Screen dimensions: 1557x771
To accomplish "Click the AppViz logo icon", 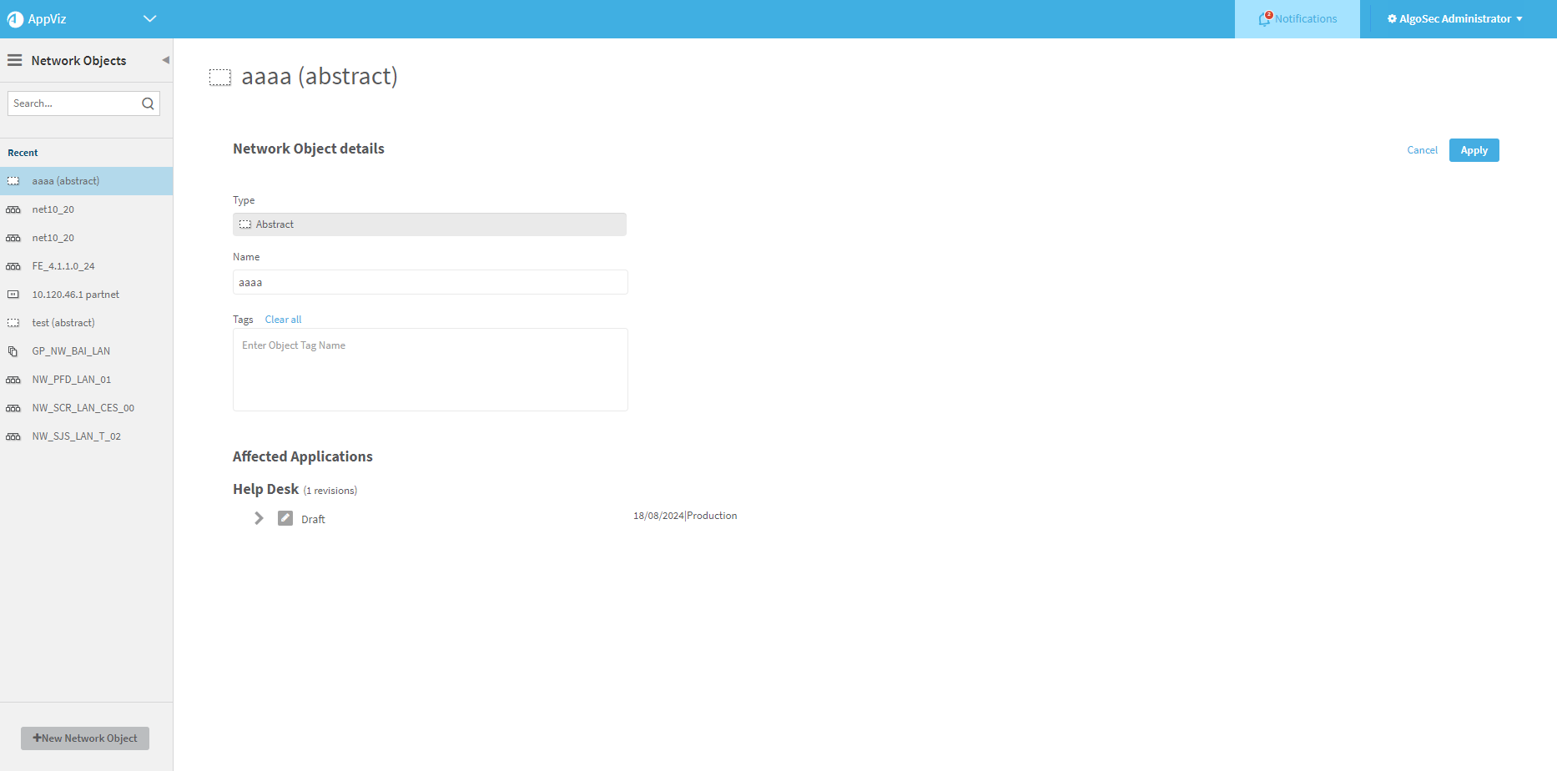I will (15, 19).
